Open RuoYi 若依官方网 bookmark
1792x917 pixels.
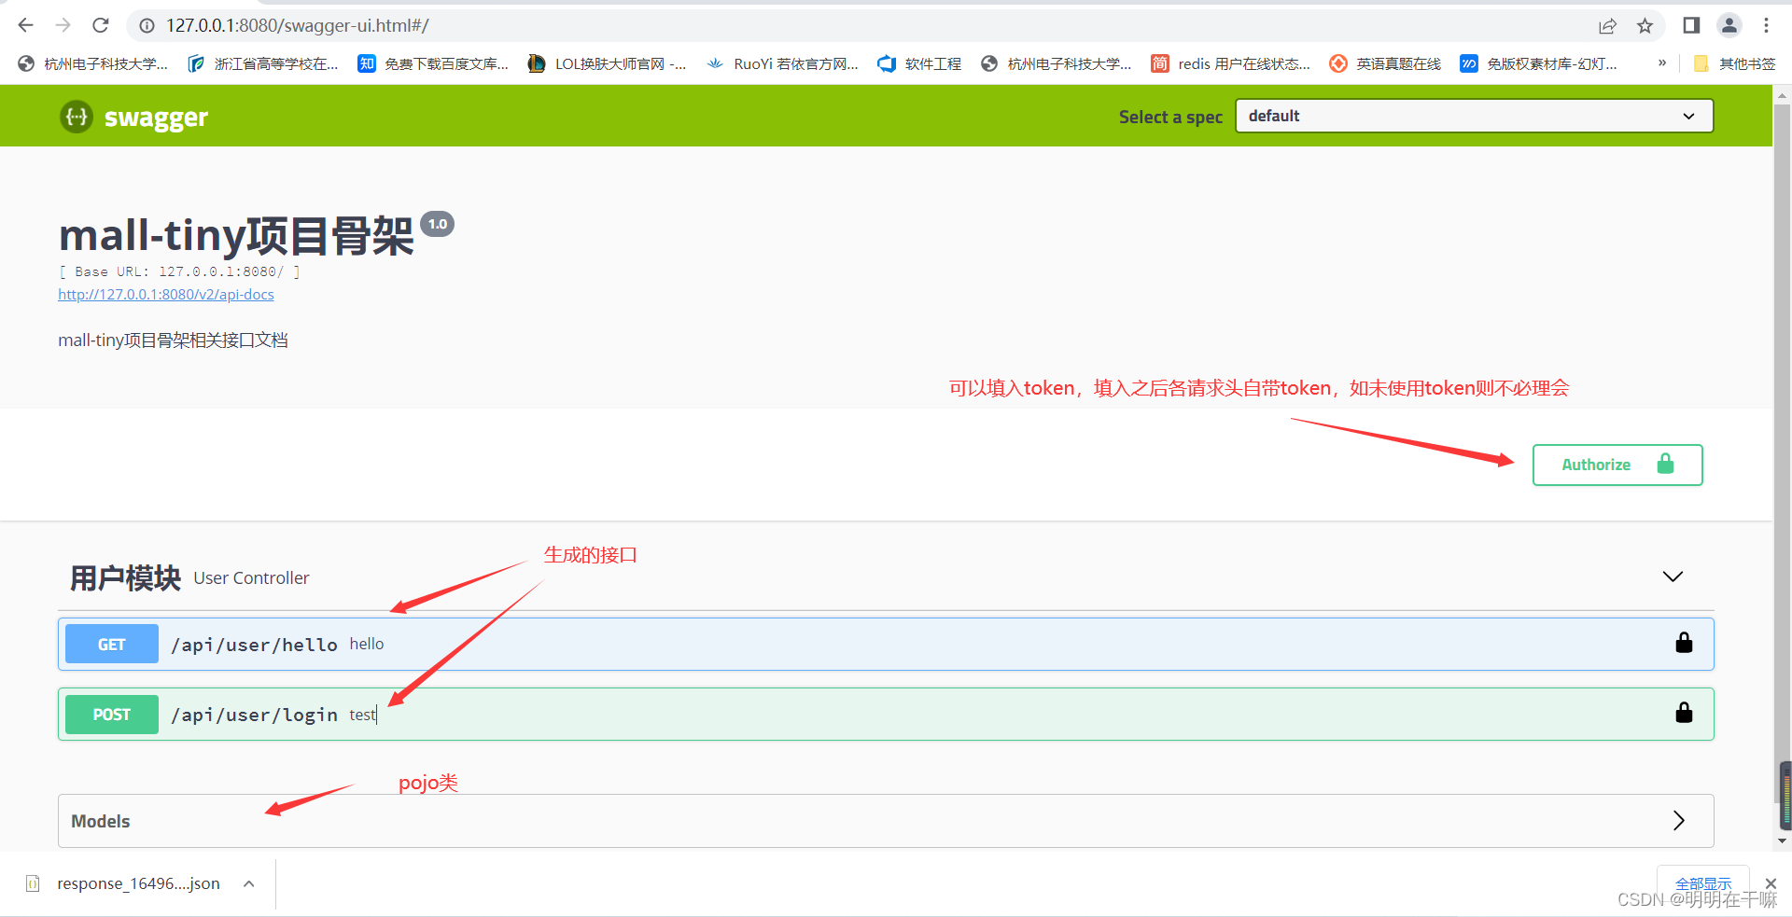782,63
